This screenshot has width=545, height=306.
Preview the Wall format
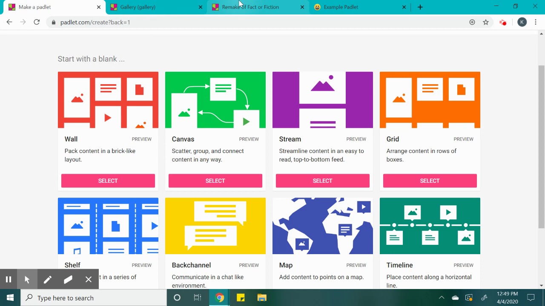click(x=141, y=139)
